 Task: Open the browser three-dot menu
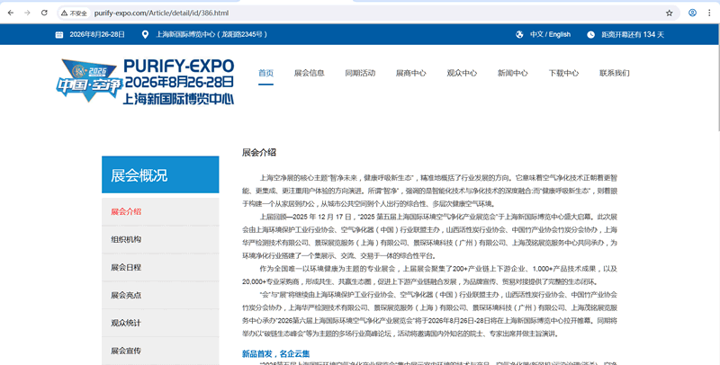[x=709, y=13]
